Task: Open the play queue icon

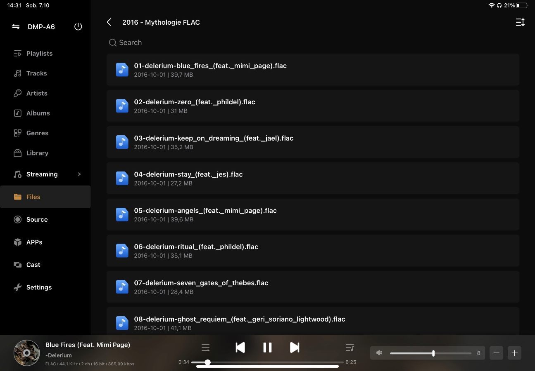Action: [x=350, y=348]
